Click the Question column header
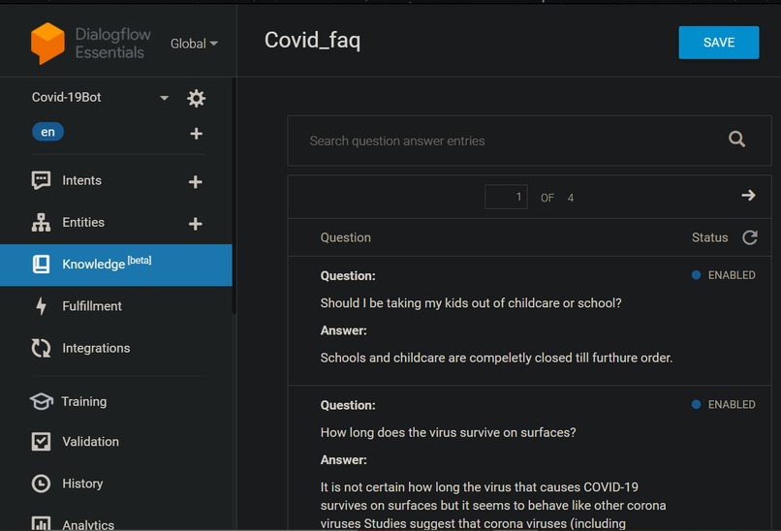 (x=345, y=237)
